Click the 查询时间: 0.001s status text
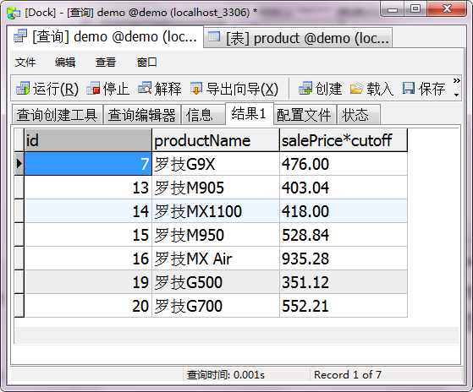Viewport: 473px width, 392px height. 226,375
